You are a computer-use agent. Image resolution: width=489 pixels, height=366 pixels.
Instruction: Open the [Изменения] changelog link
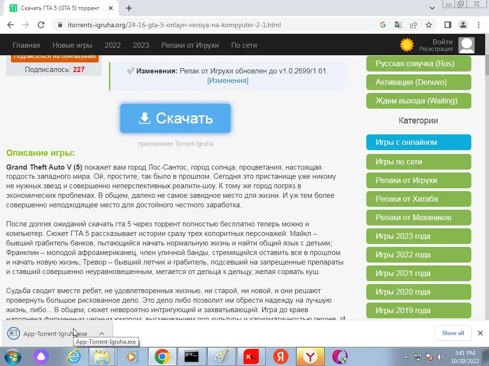point(228,81)
